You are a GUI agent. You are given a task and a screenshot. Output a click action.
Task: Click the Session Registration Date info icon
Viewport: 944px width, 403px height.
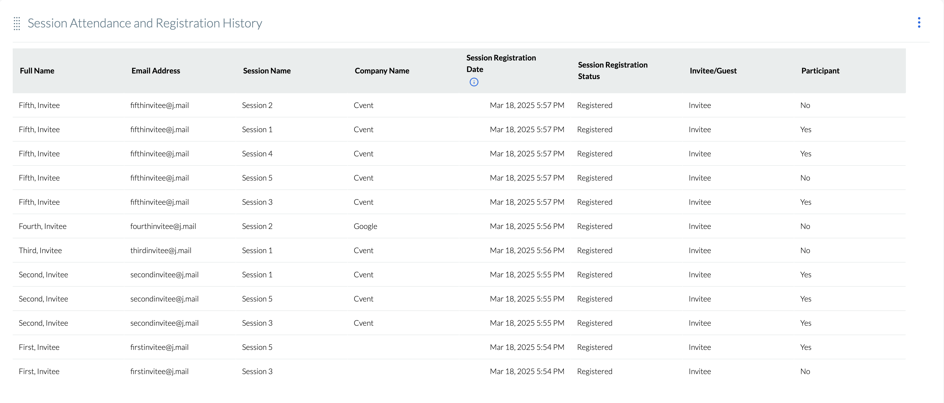coord(474,82)
